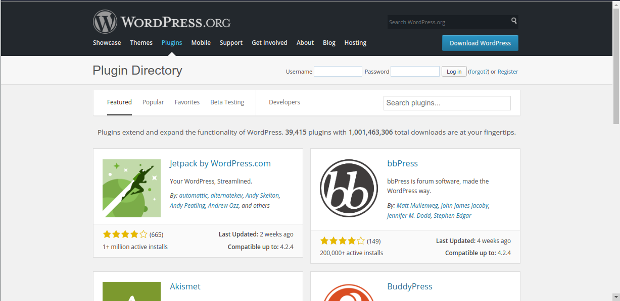This screenshot has width=620, height=301.
Task: Click author link Jennifer M. Dodd
Action: pos(410,216)
